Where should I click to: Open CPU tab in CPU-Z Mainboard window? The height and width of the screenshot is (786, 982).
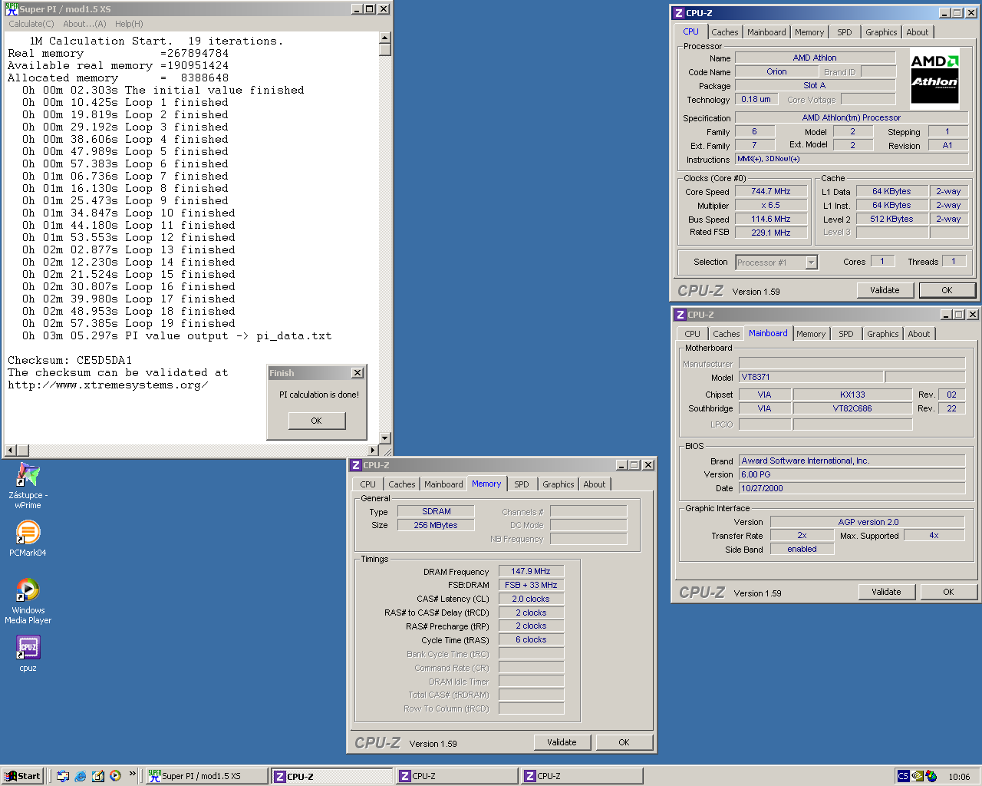(692, 334)
